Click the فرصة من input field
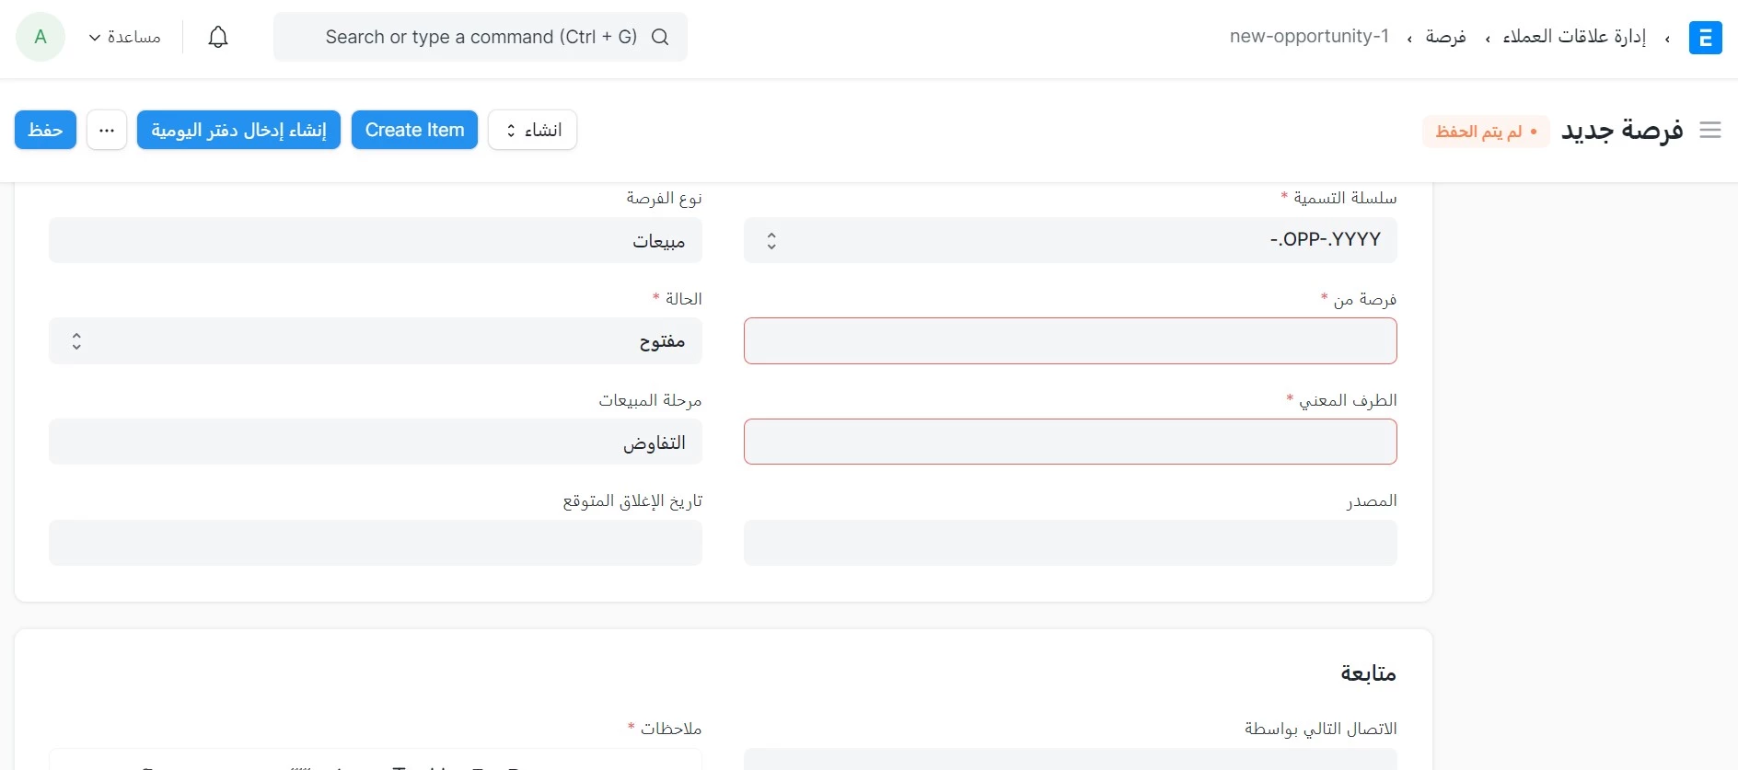Screen dimensions: 1738x770 click(x=1070, y=341)
